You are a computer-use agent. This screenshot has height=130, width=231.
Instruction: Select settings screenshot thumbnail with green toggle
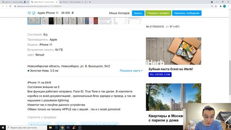point(105,21)
